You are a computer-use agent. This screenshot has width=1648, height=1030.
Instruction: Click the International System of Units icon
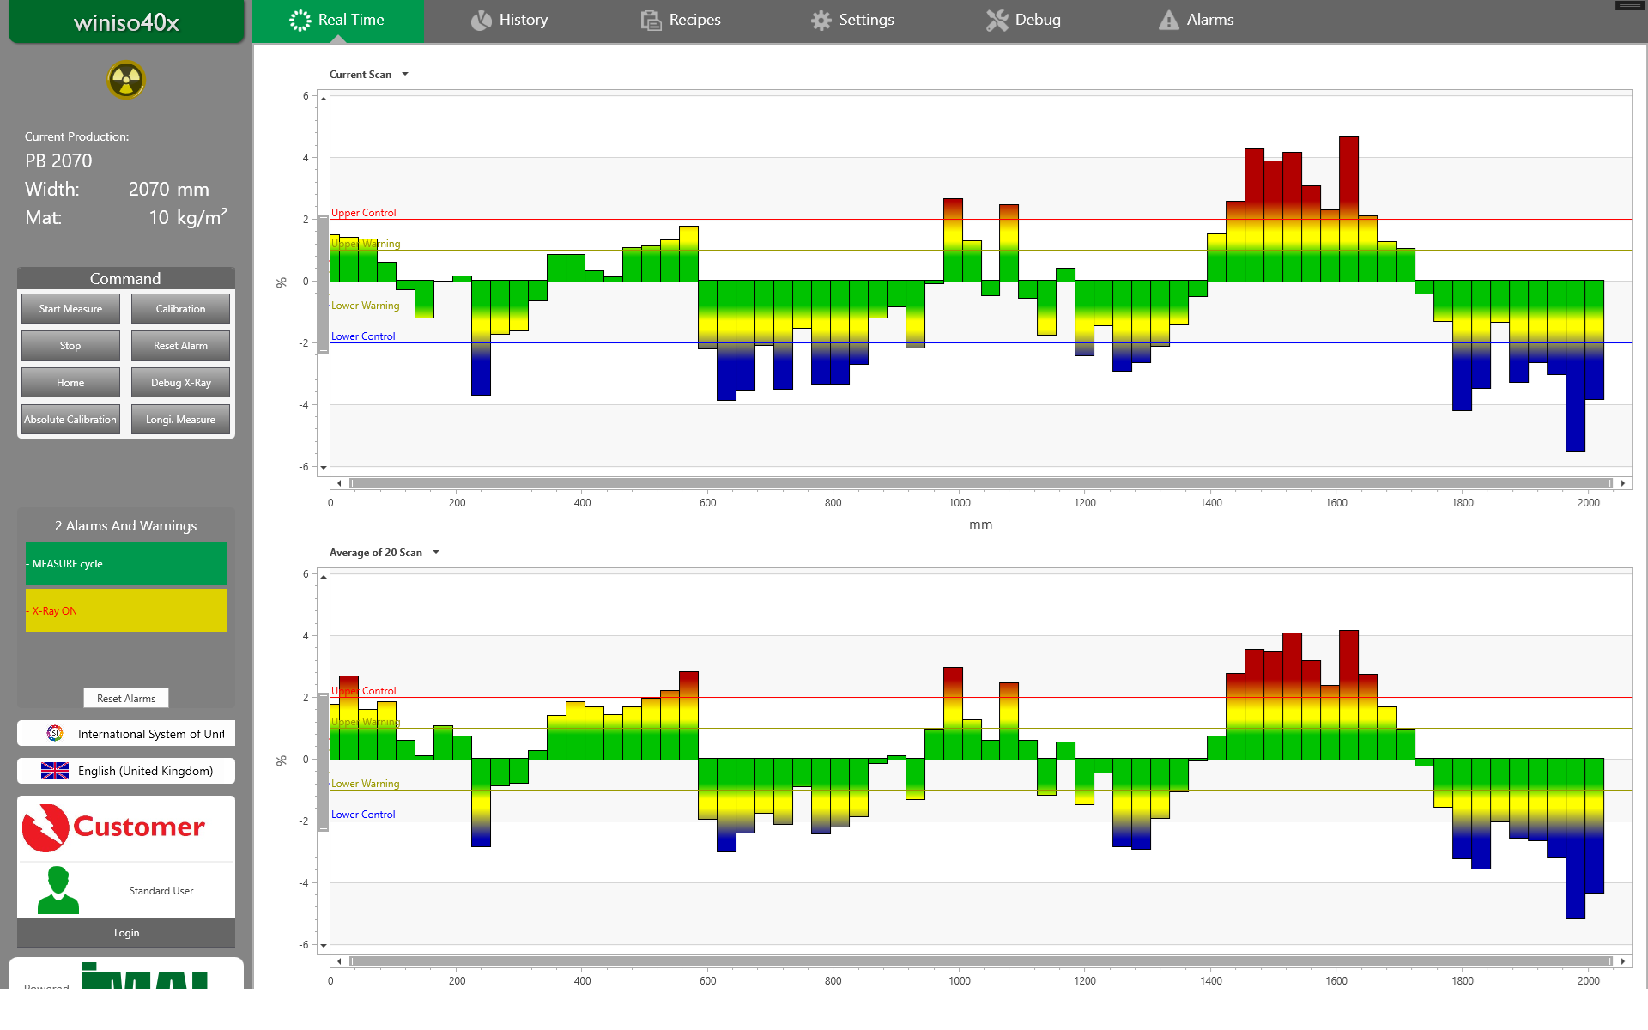pos(55,733)
